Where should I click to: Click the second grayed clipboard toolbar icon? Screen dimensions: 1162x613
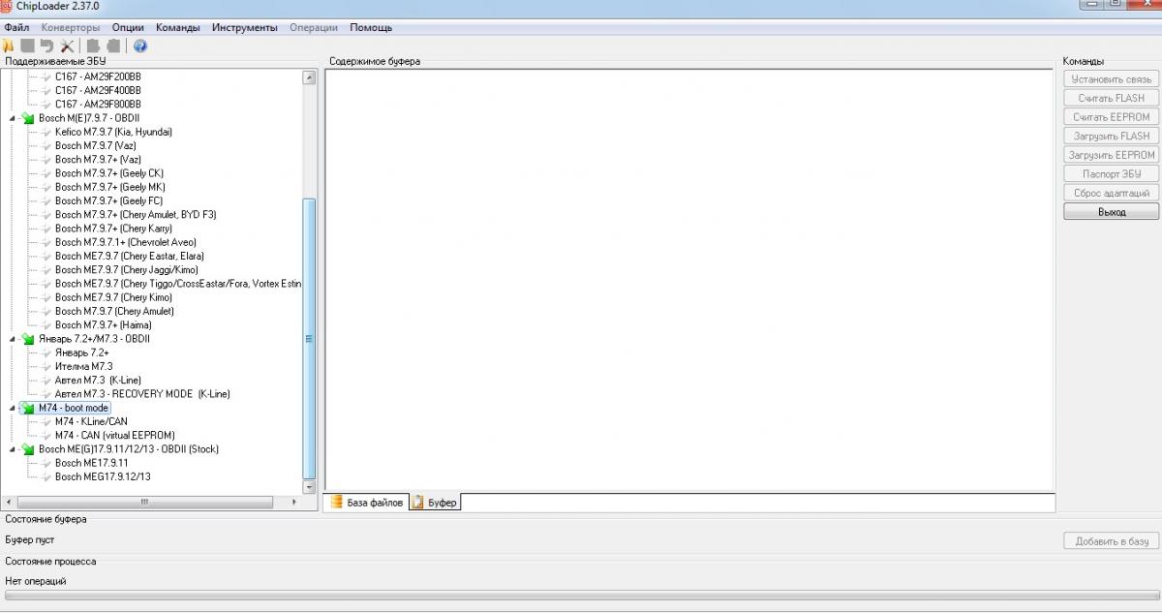point(113,46)
